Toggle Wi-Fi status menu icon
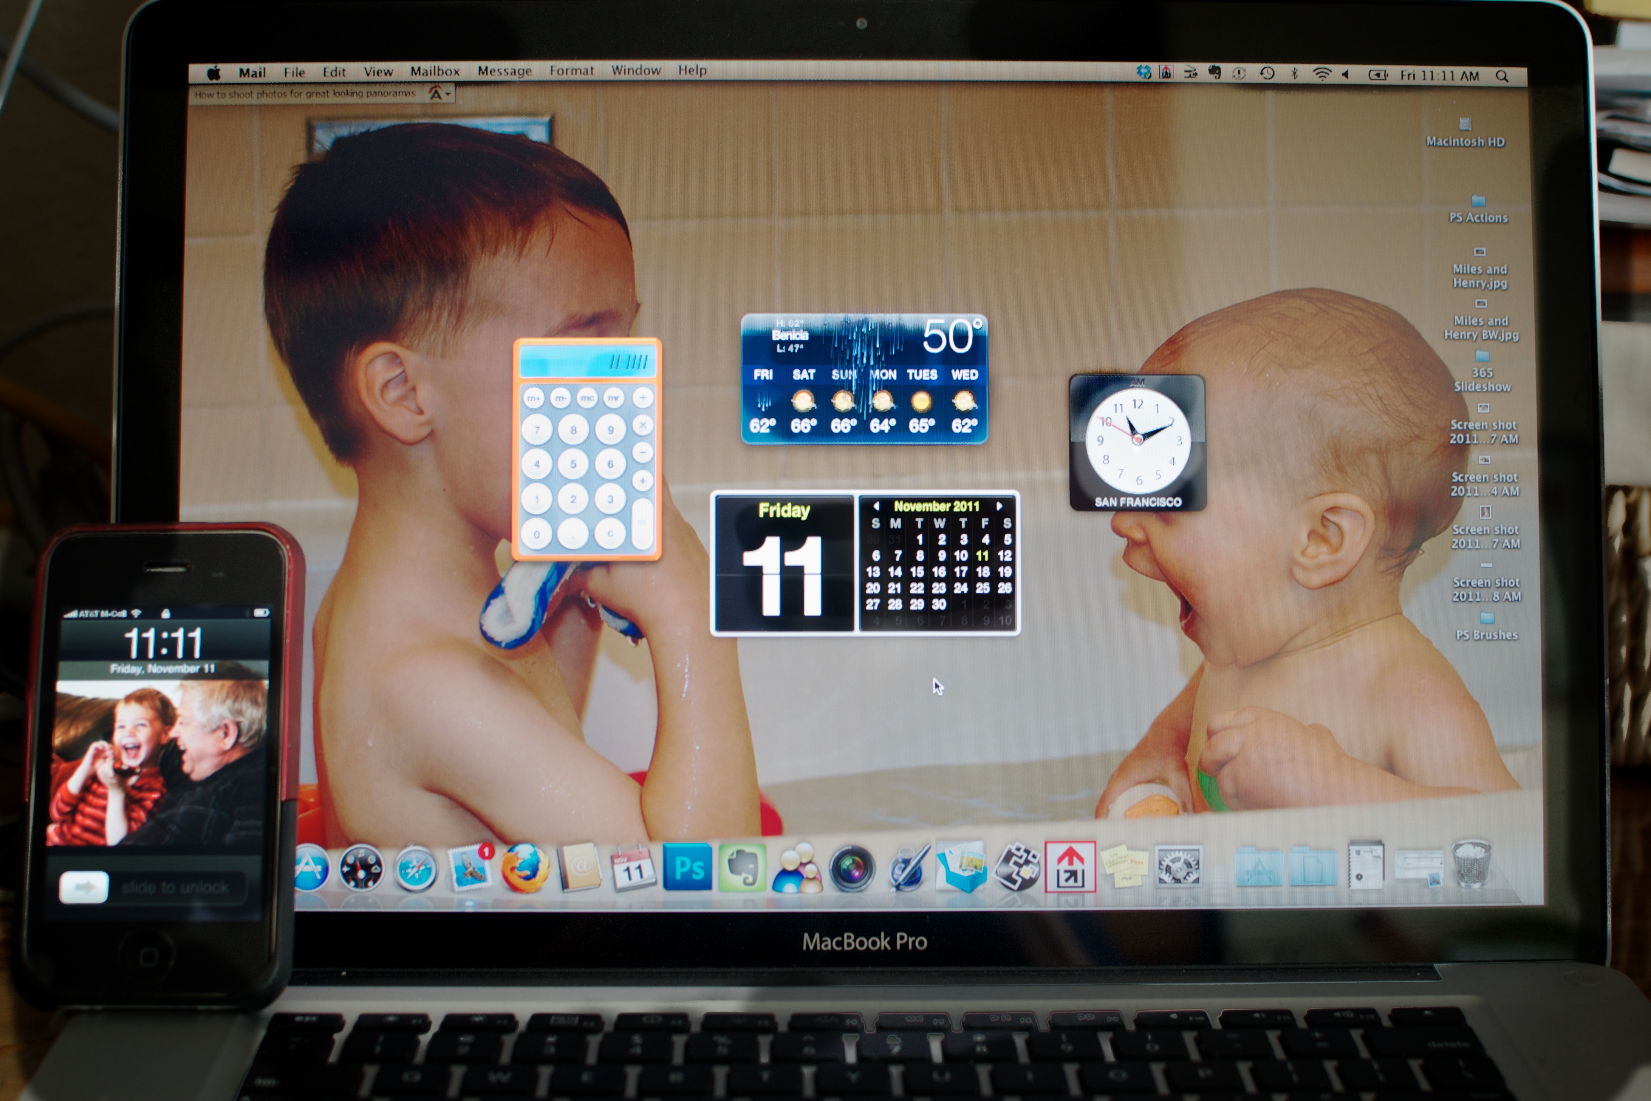Image resolution: width=1651 pixels, height=1101 pixels. click(x=1321, y=74)
